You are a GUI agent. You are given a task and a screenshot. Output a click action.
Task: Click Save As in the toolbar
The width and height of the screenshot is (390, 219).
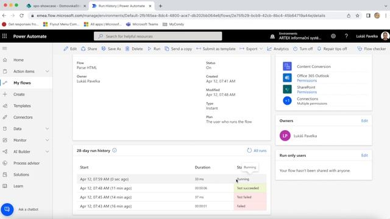tap(111, 49)
